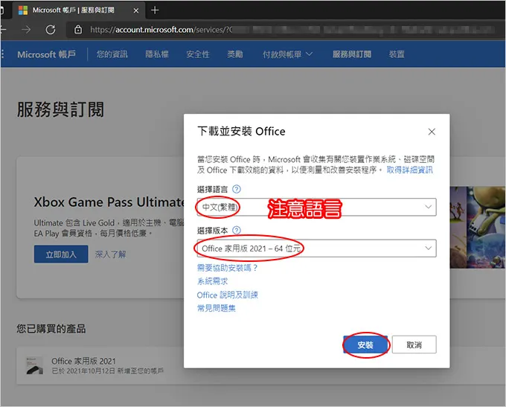
Task: Open the language dropdown showing 中文(繁體)
Action: [316, 207]
